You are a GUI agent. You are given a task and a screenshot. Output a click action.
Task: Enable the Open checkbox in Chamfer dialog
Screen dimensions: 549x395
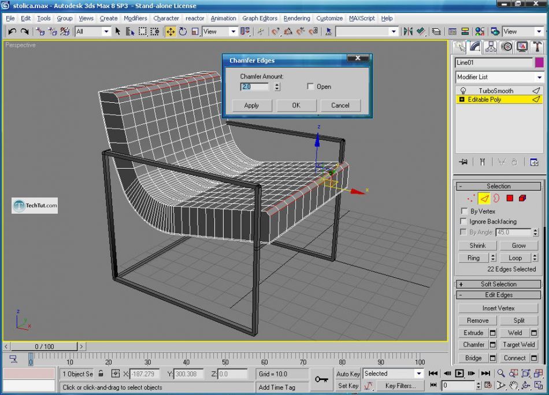(x=311, y=87)
